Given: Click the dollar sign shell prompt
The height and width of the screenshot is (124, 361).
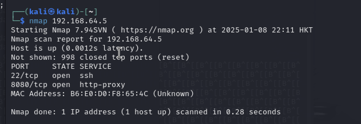Looking at the screenshot, I should [x=23, y=21].
